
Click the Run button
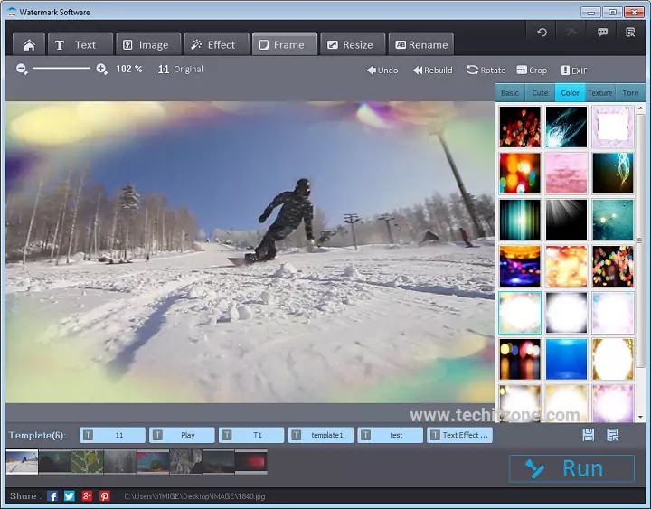click(571, 468)
